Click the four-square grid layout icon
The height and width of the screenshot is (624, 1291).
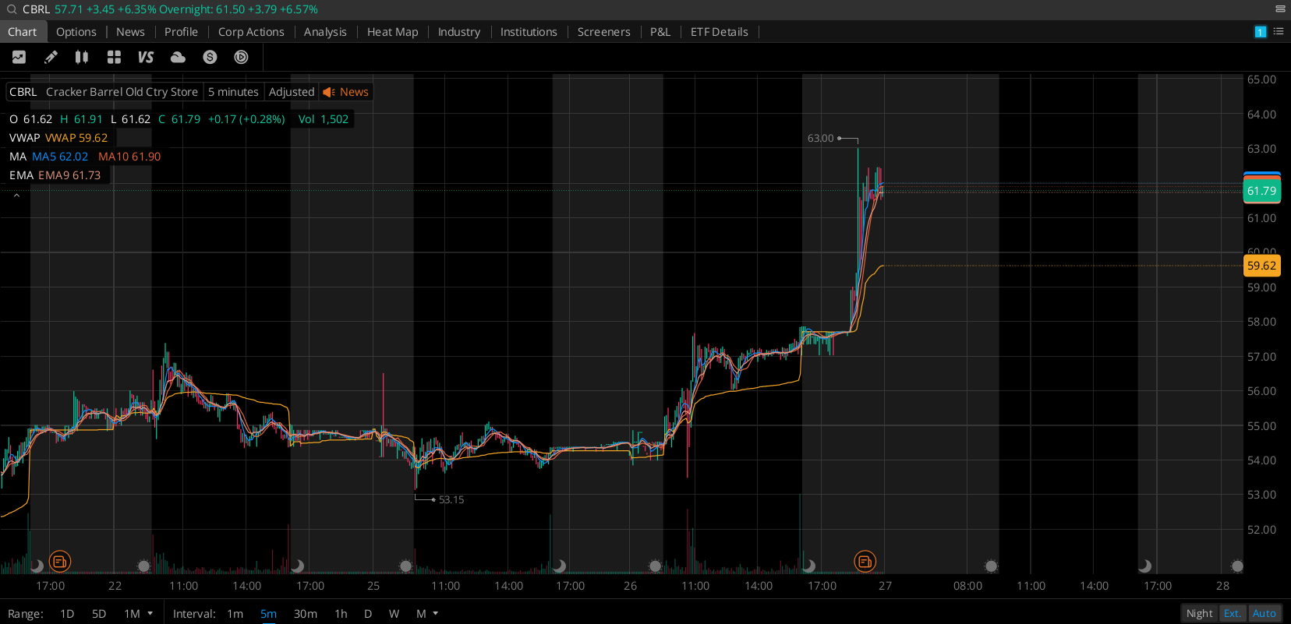114,57
